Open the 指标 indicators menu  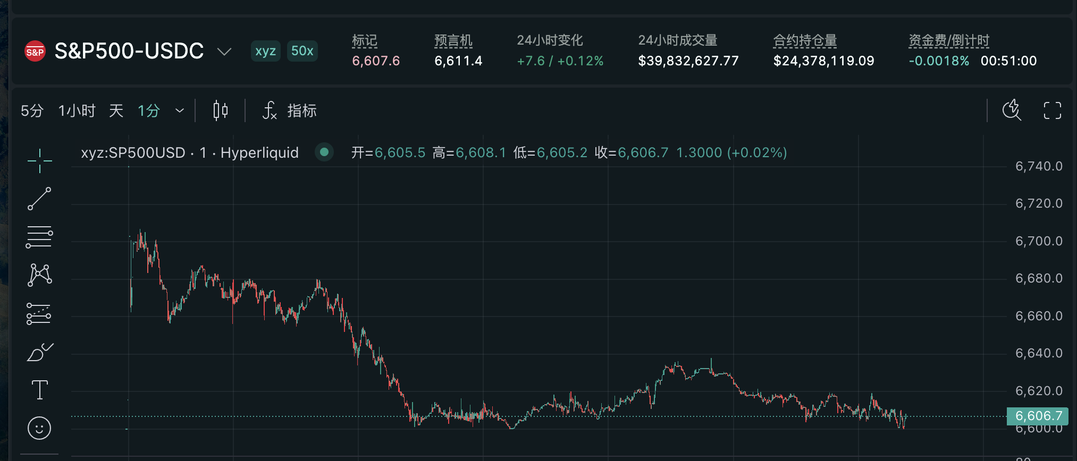(290, 110)
